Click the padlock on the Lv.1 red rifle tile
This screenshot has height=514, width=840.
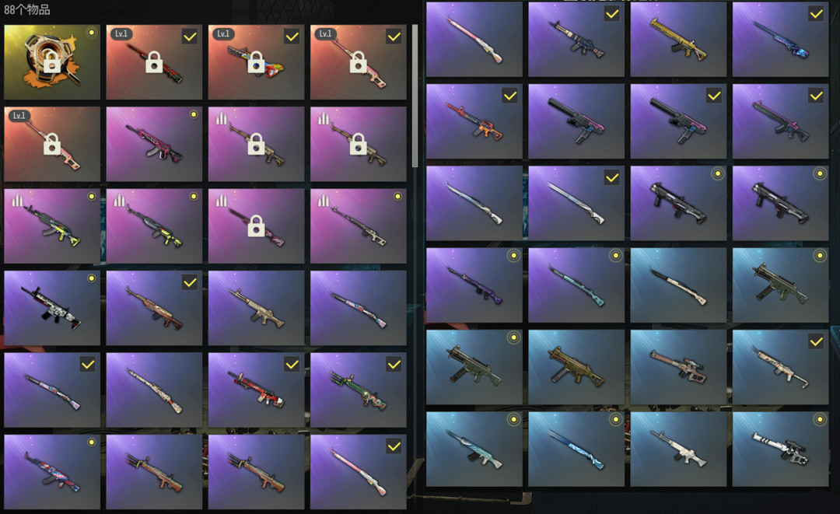[154, 62]
